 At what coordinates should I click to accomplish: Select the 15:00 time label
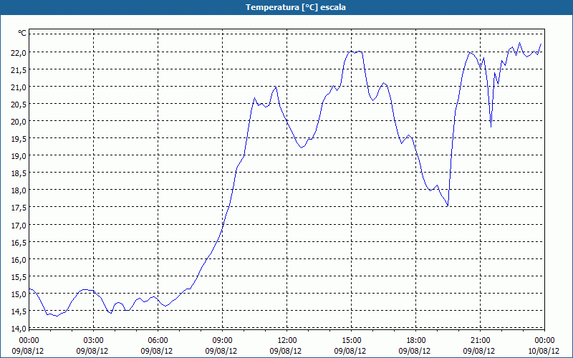[x=351, y=341]
